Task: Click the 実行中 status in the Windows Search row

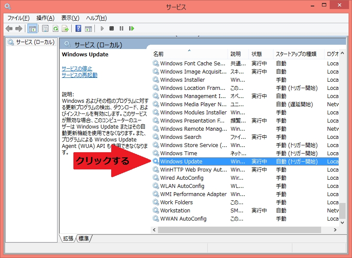Action: tap(259, 137)
